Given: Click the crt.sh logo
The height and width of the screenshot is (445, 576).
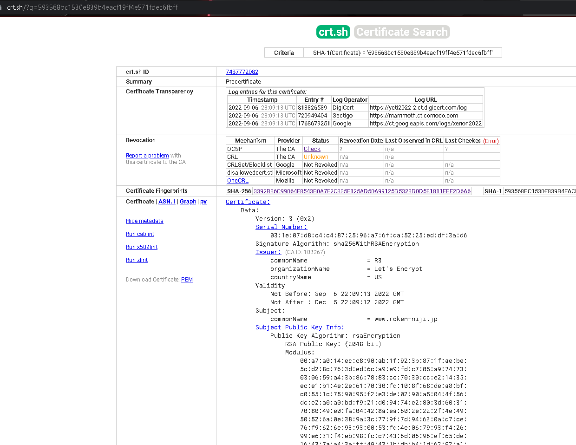Looking at the screenshot, I should pyautogui.click(x=333, y=32).
